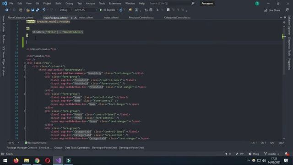Click the New Project toolbar icon
The height and width of the screenshot is (165, 293).
coord(21,10)
